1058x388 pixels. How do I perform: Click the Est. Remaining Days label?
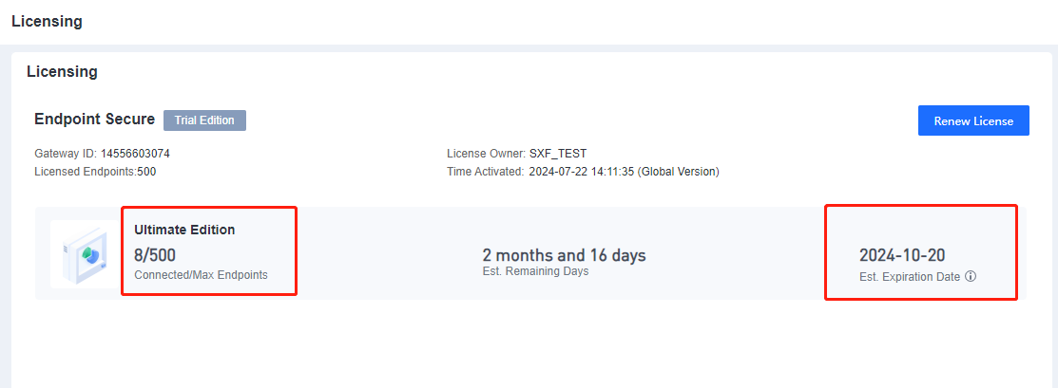coord(535,271)
